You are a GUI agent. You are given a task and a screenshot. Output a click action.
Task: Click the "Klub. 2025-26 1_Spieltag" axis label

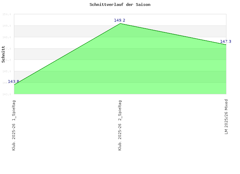(x=14, y=125)
